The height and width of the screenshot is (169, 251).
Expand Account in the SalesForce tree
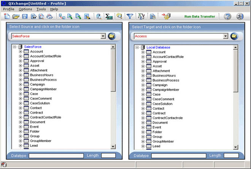20,52
